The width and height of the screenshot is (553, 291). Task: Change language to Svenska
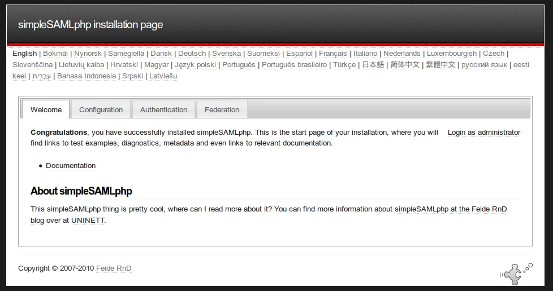point(226,54)
